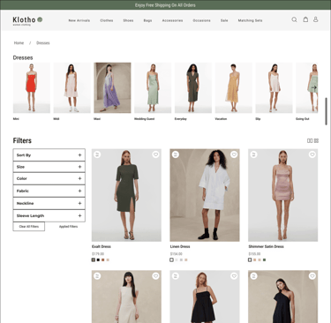The image size is (331, 323).
Task: Switch to four-tile grid view
Action: (x=316, y=141)
